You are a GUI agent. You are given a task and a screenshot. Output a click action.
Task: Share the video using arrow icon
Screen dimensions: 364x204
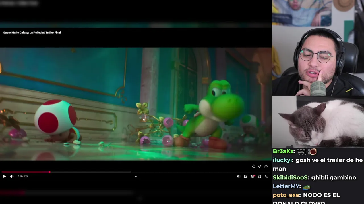266,166
